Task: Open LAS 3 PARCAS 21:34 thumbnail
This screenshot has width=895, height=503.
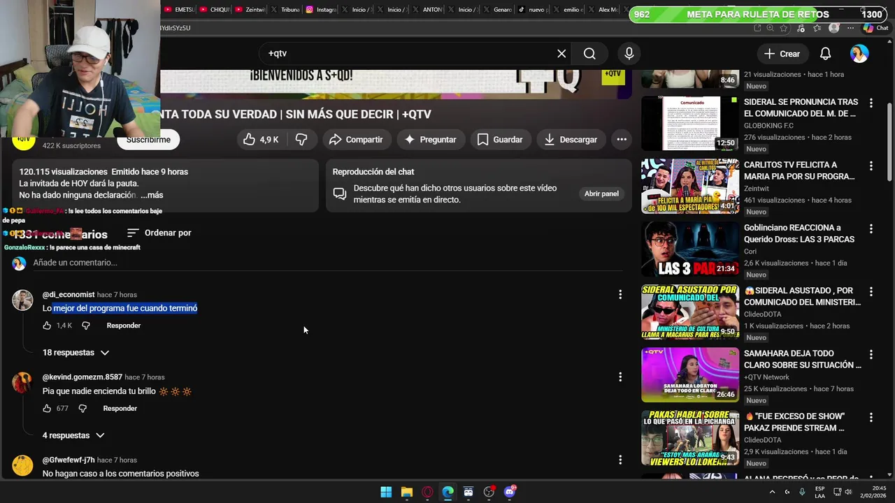Action: [690, 249]
